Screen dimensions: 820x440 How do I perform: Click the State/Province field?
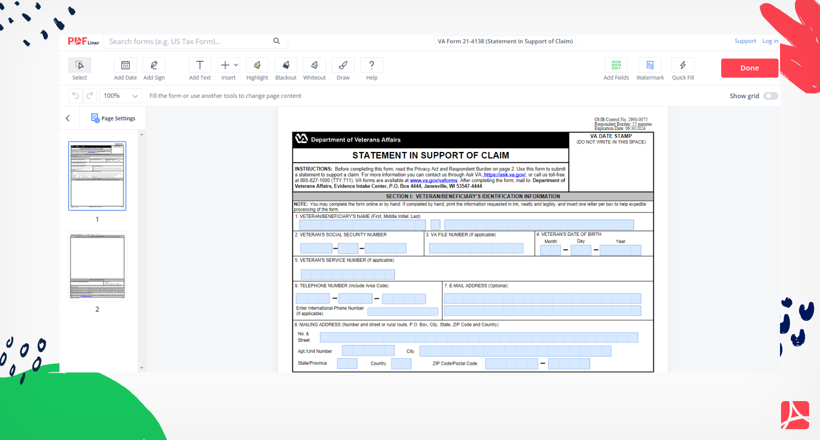coord(347,363)
